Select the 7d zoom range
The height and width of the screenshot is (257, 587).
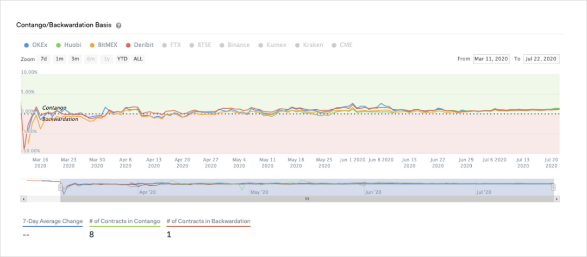pyautogui.click(x=43, y=59)
